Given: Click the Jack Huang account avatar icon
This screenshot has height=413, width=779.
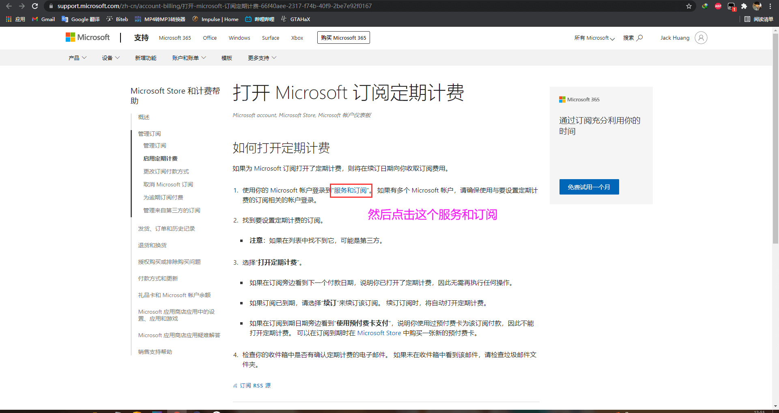Looking at the screenshot, I should pyautogui.click(x=701, y=38).
